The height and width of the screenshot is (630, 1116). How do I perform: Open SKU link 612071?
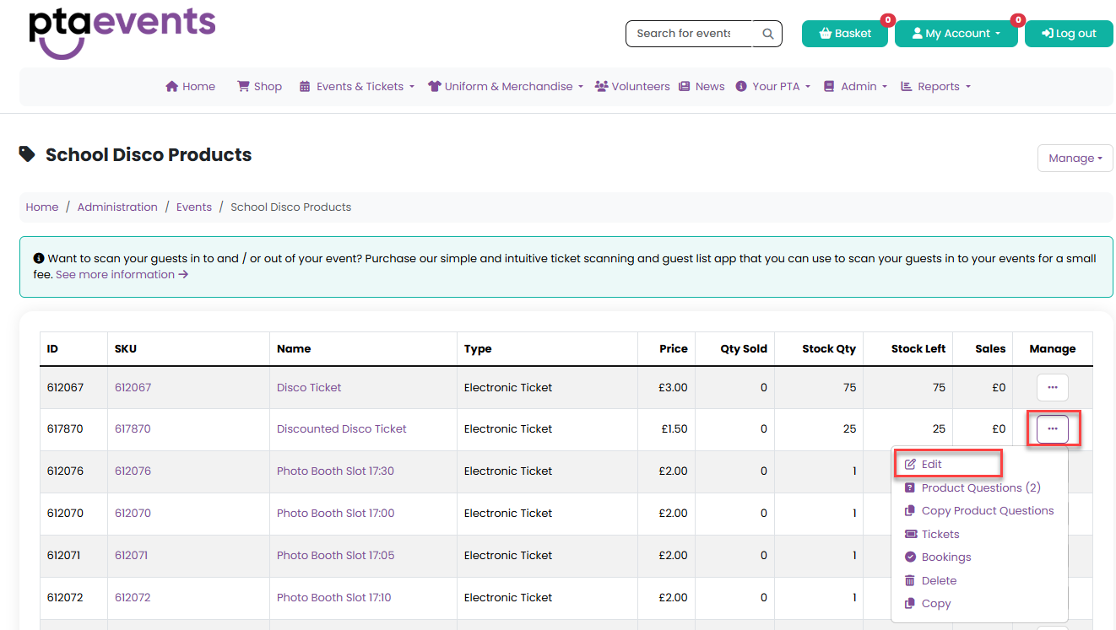click(133, 555)
